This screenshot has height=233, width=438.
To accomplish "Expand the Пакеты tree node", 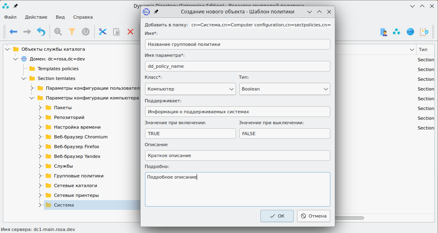I will 41,108.
